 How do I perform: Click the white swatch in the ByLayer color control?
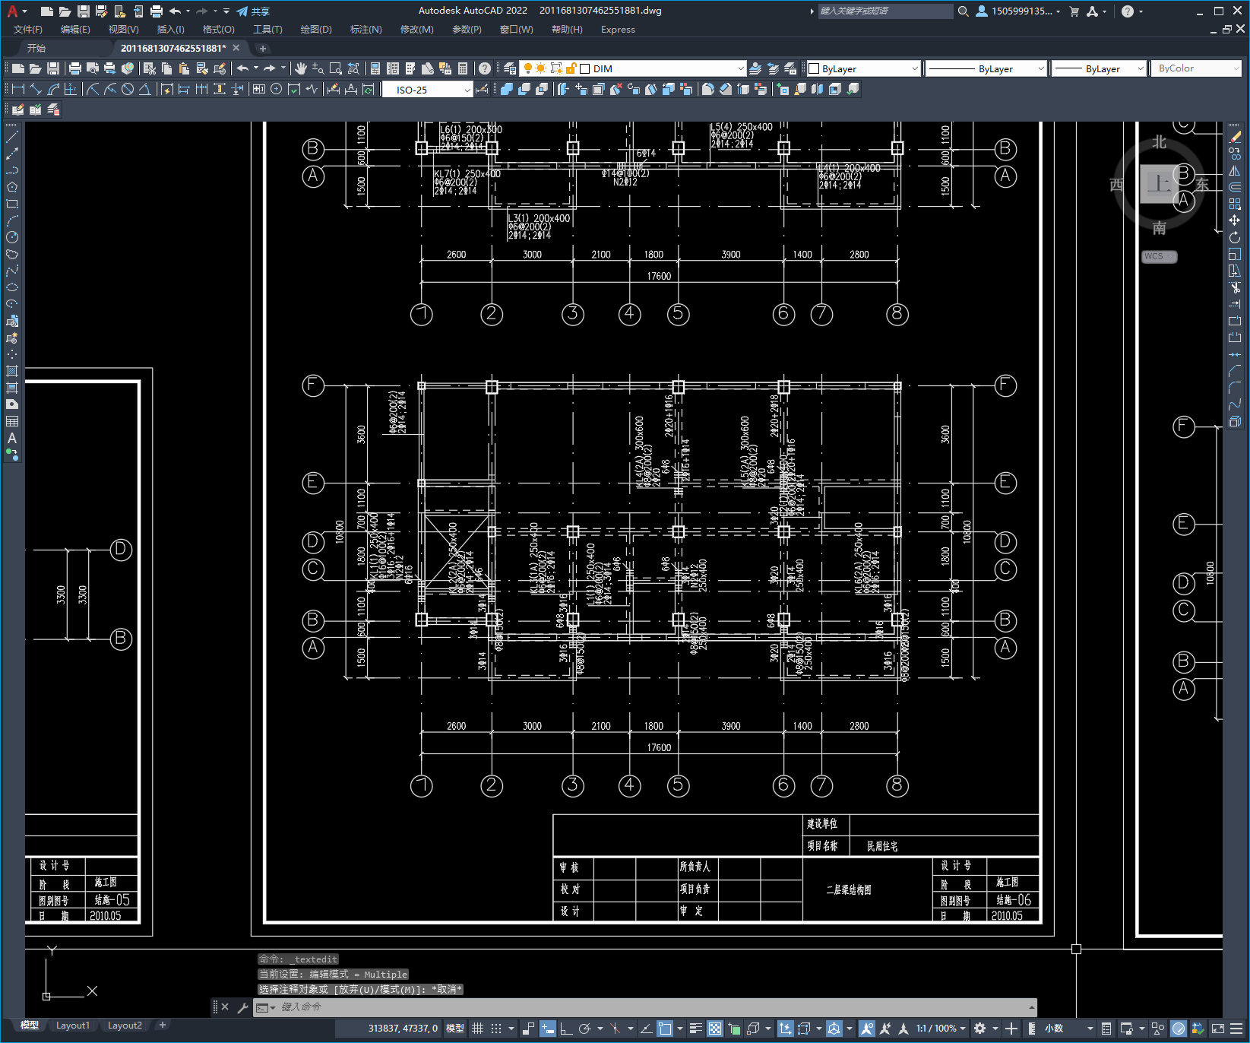pos(814,68)
